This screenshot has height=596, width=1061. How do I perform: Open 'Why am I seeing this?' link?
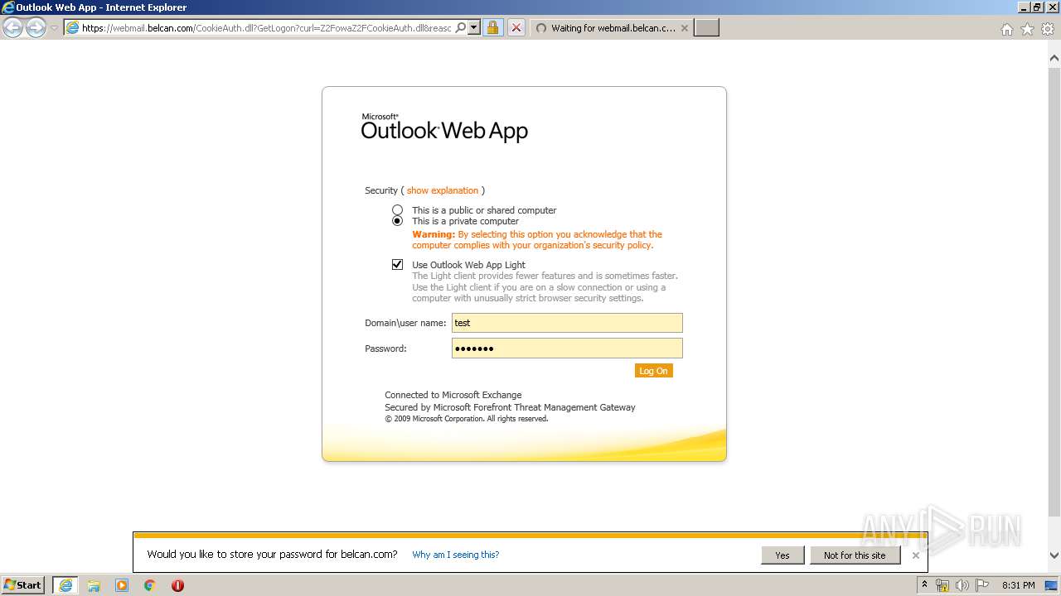coord(456,555)
